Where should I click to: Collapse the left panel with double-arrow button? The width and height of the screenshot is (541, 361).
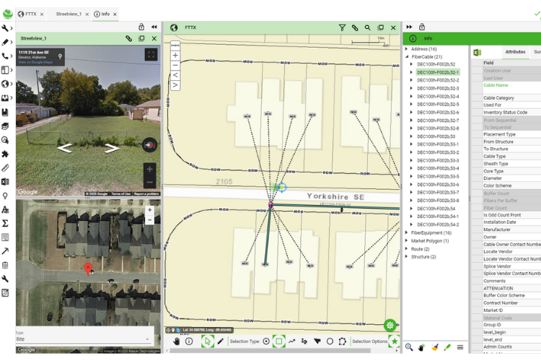coord(154,27)
